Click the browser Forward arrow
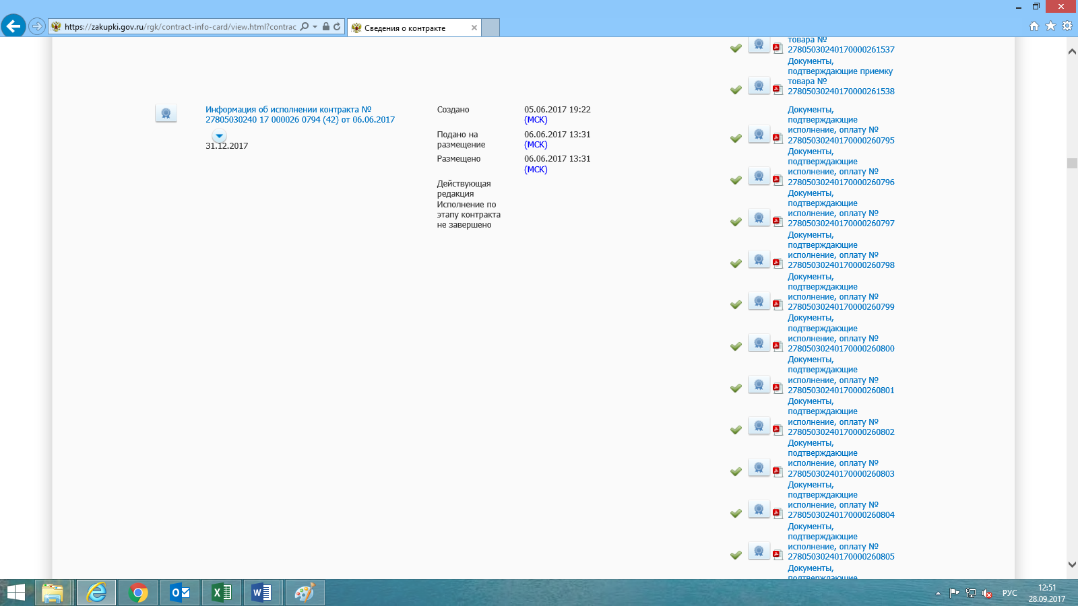The width and height of the screenshot is (1078, 606). click(37, 26)
